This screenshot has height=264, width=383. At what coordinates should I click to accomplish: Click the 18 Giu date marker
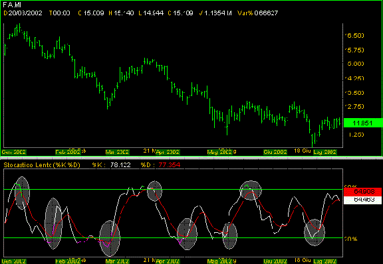click(303, 151)
